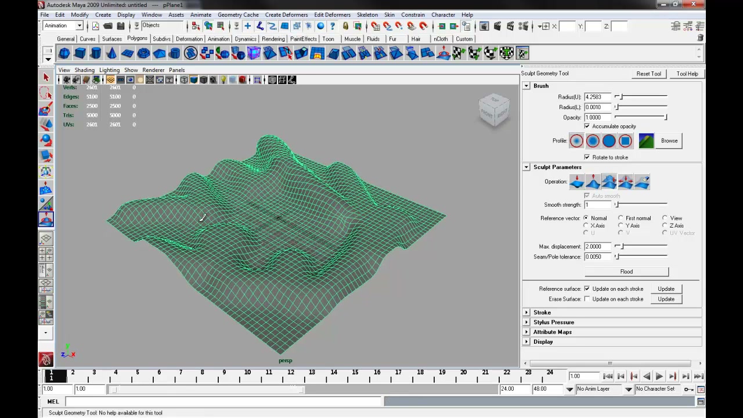Adjust the Opacity slider
The width and height of the screenshot is (743, 418).
click(x=641, y=118)
